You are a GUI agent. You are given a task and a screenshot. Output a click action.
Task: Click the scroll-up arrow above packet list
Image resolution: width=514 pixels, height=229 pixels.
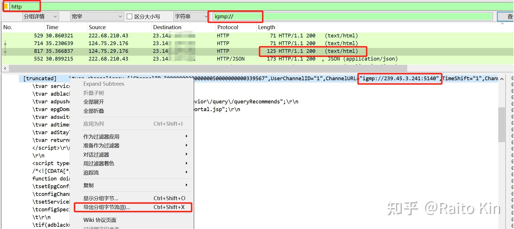coord(503,24)
